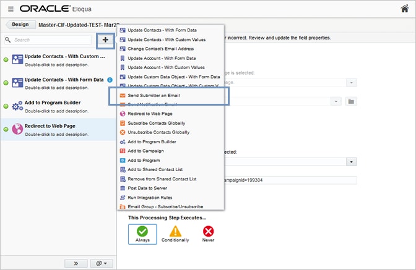Click the Run Integration Rules icon
This screenshot has width=416, height=270.
[123, 198]
